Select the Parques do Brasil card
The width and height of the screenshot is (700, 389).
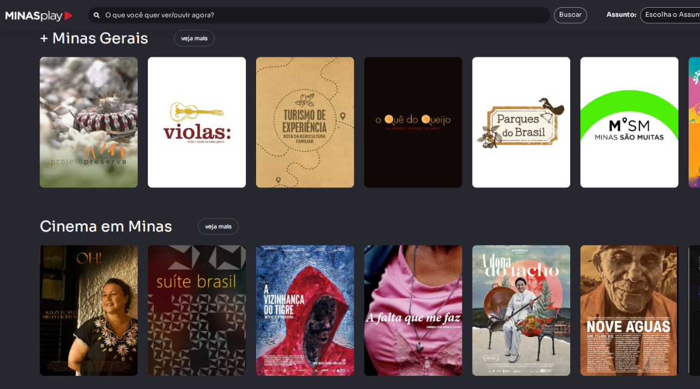[x=521, y=122]
